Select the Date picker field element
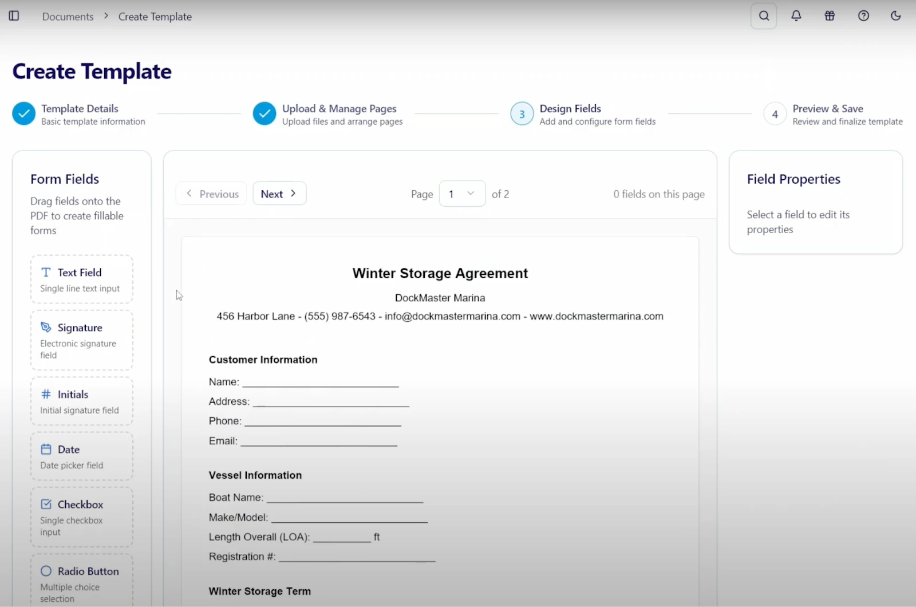 coord(81,456)
